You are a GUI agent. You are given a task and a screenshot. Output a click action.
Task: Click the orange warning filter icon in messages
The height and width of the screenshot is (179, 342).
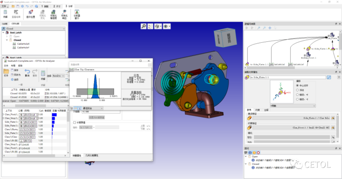[254, 153]
